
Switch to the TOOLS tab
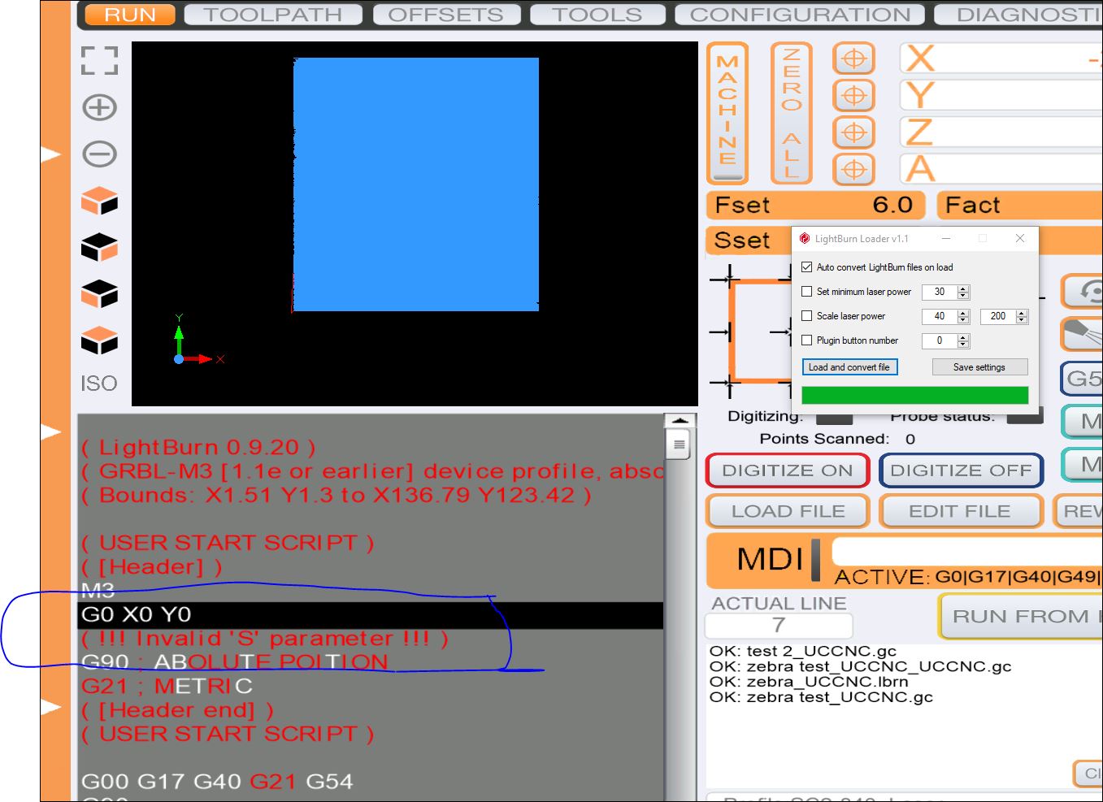pos(597,15)
